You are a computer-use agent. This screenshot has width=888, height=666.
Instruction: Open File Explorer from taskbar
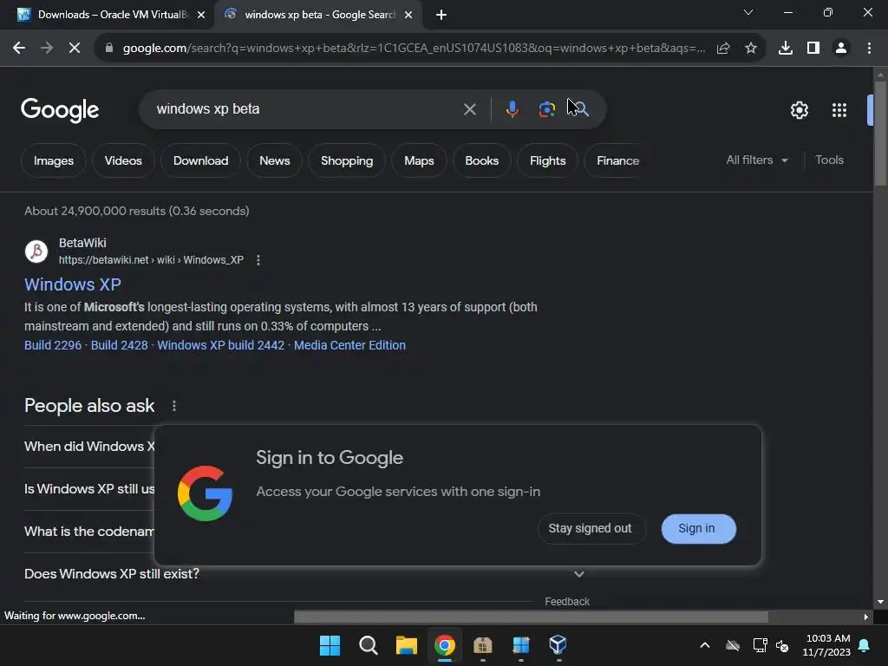(406, 645)
